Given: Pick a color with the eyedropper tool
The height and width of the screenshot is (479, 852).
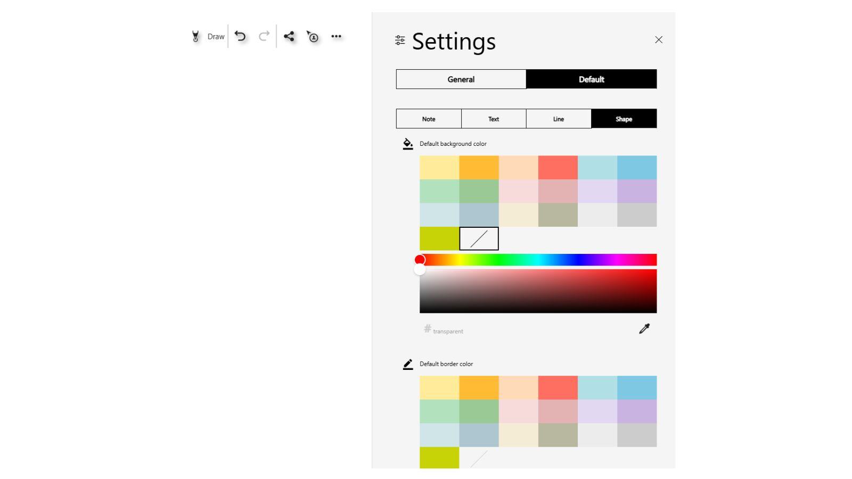Looking at the screenshot, I should coord(644,329).
